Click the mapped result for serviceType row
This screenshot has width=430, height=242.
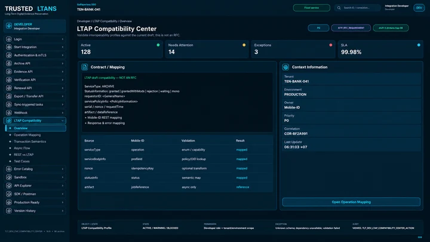tap(242, 150)
